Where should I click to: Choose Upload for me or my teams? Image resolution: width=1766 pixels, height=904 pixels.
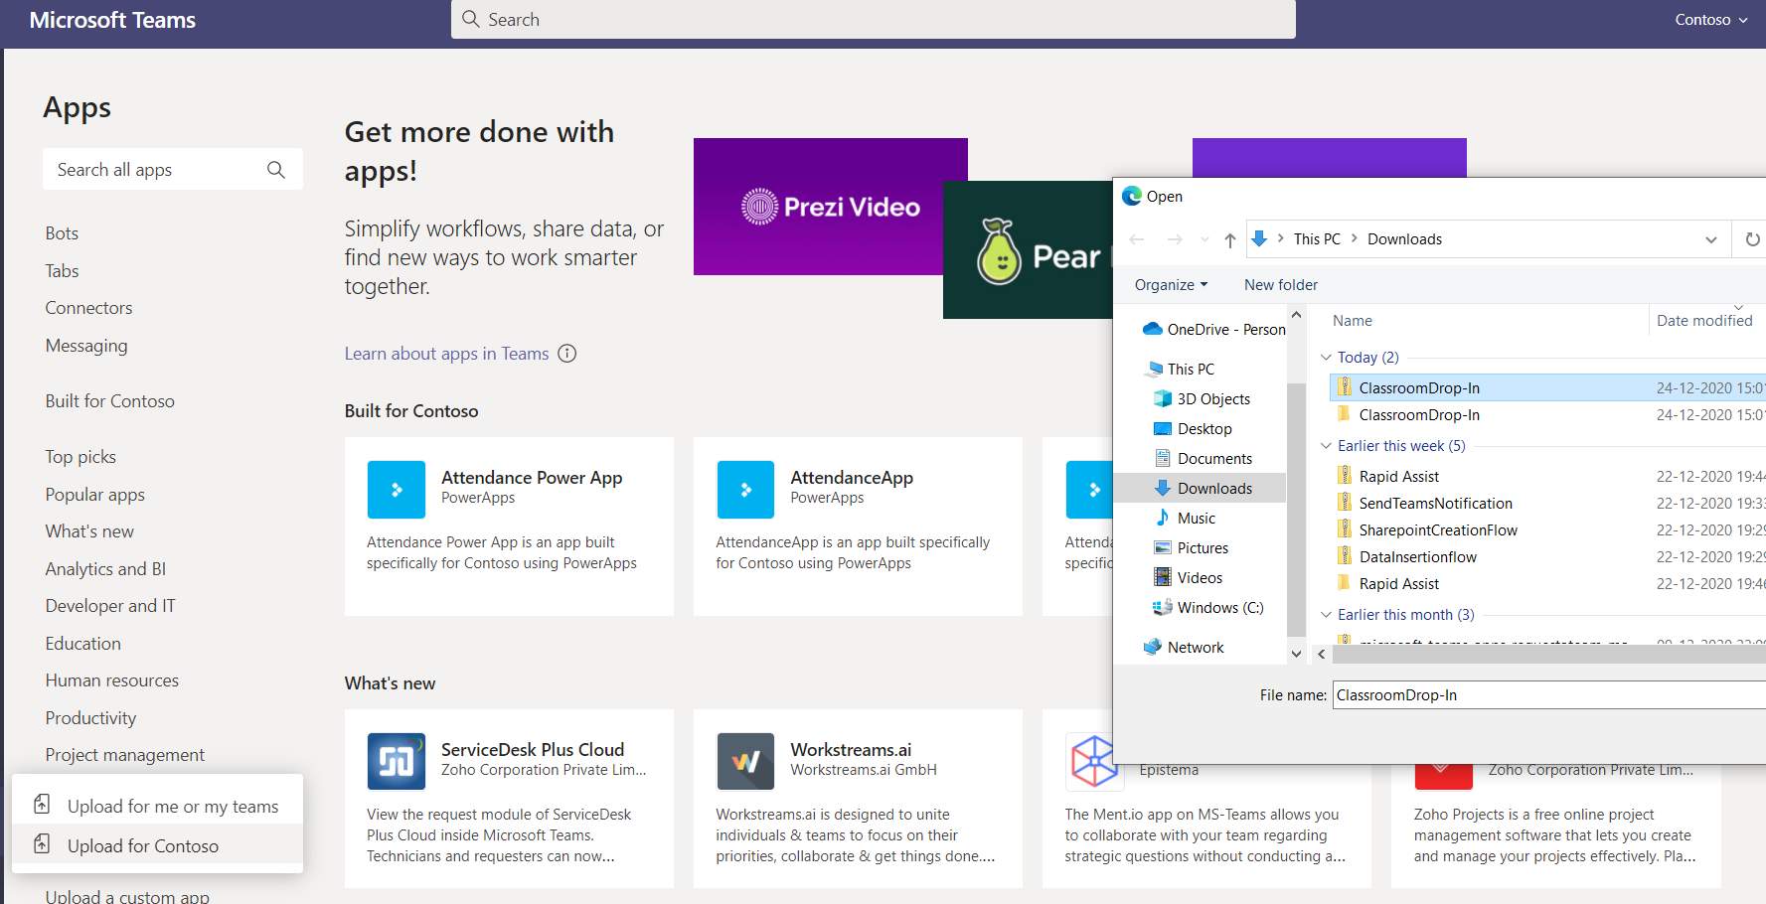157,806
